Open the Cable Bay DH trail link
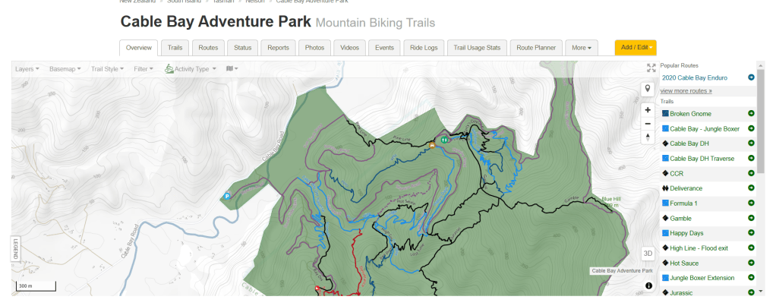Viewport: 776px width, 306px height. pos(689,144)
